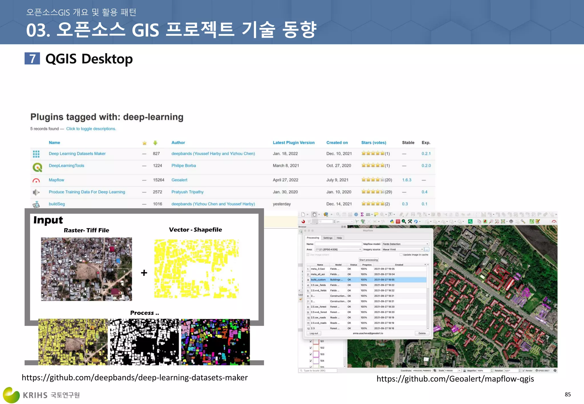The width and height of the screenshot is (584, 404).
Task: Click the red square plugin icon
Action: 398,221
